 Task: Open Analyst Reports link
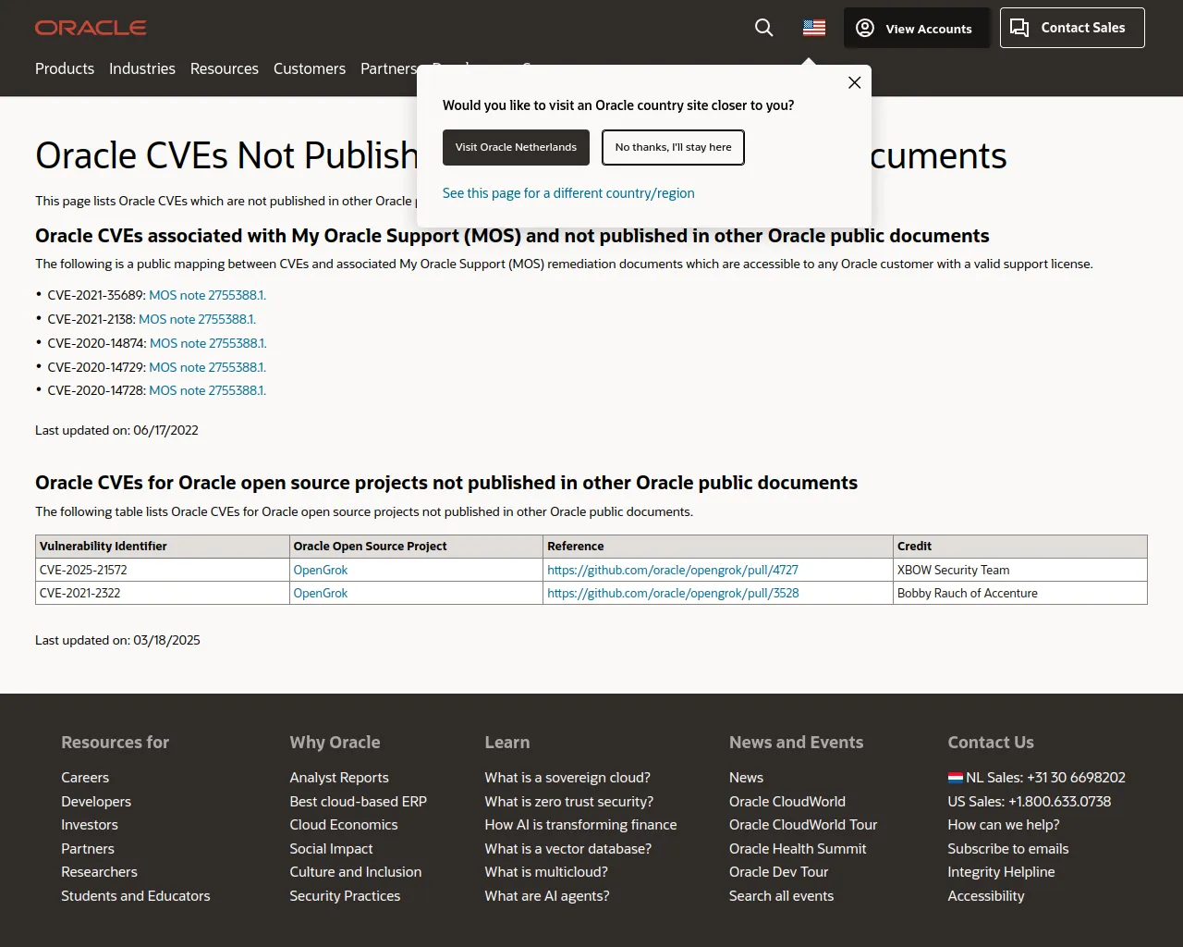click(x=339, y=778)
